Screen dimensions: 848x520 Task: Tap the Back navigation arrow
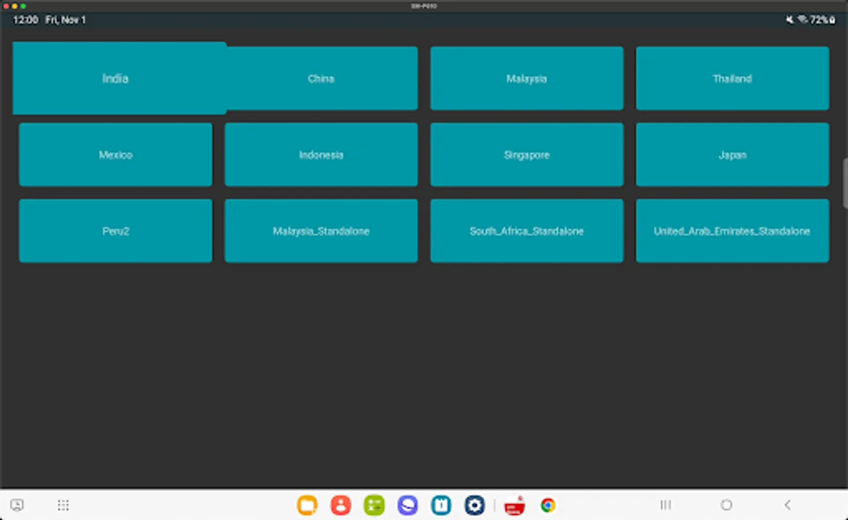(x=788, y=505)
